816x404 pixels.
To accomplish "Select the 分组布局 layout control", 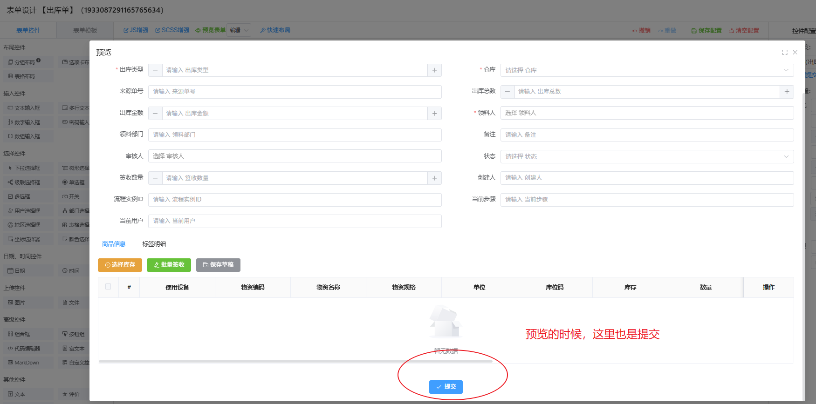I will [x=28, y=62].
